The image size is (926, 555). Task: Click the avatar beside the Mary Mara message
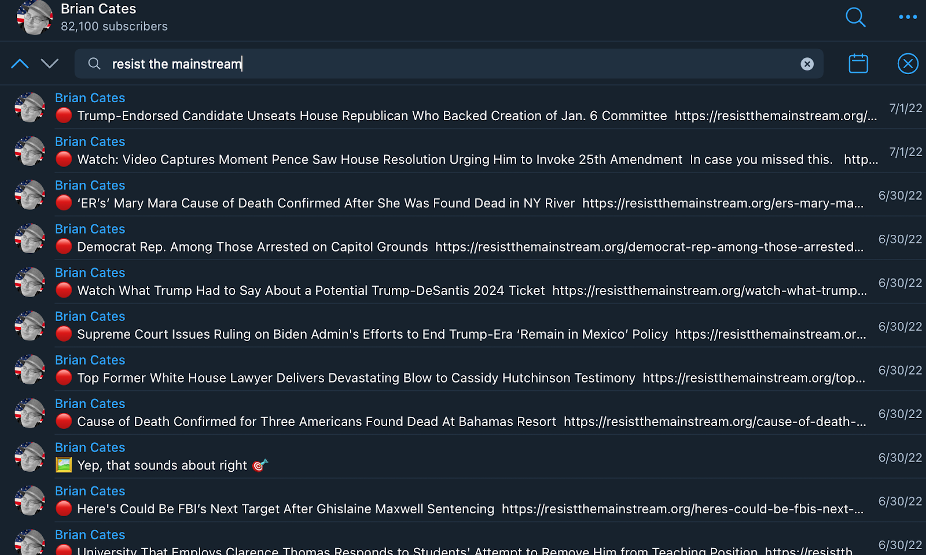click(30, 195)
